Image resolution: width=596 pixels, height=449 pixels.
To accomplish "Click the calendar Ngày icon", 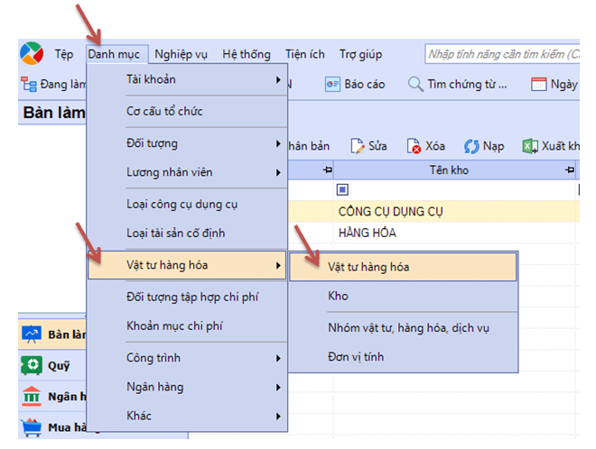I will click(x=539, y=85).
